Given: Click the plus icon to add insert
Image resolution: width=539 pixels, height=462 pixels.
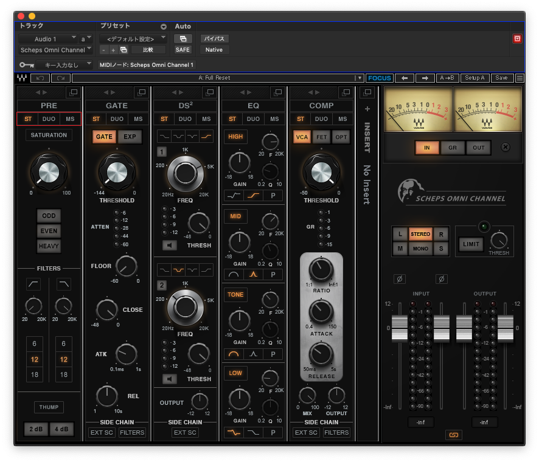Looking at the screenshot, I should (x=367, y=109).
